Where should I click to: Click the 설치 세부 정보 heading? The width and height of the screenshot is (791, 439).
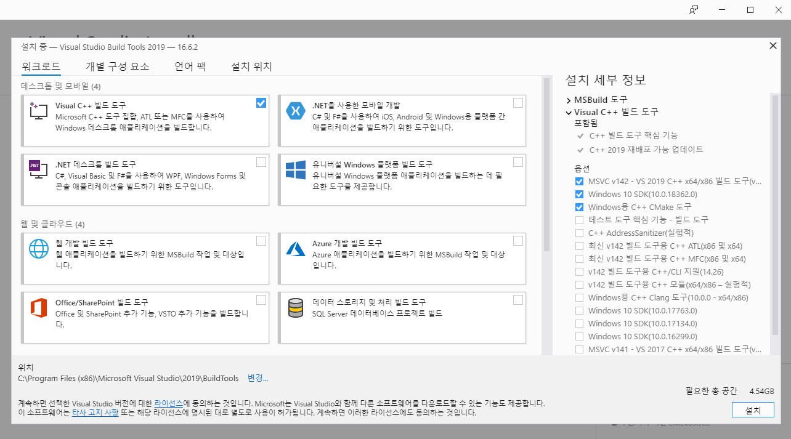pos(606,80)
